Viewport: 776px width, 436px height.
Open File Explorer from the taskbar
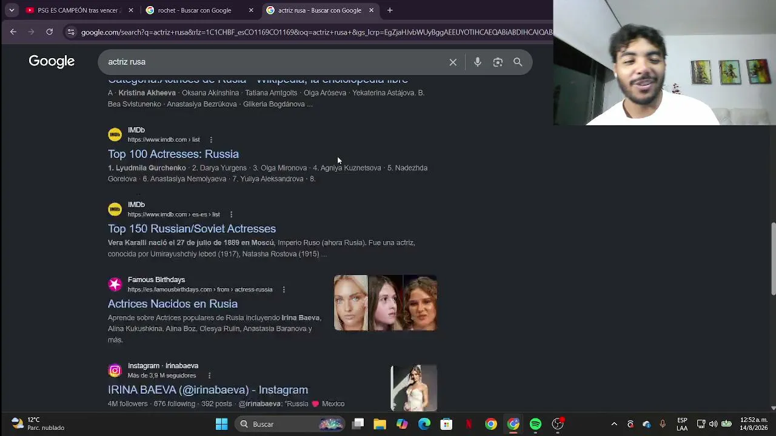(380, 424)
